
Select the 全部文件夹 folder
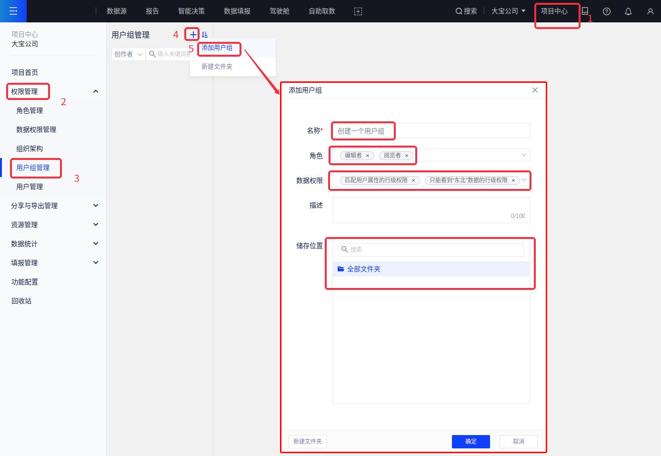tap(363, 269)
